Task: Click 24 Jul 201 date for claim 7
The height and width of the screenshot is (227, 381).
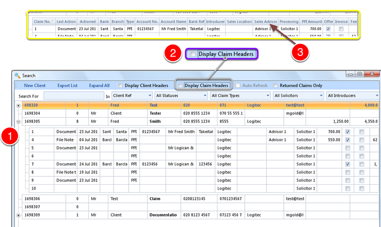Action: pos(88,164)
